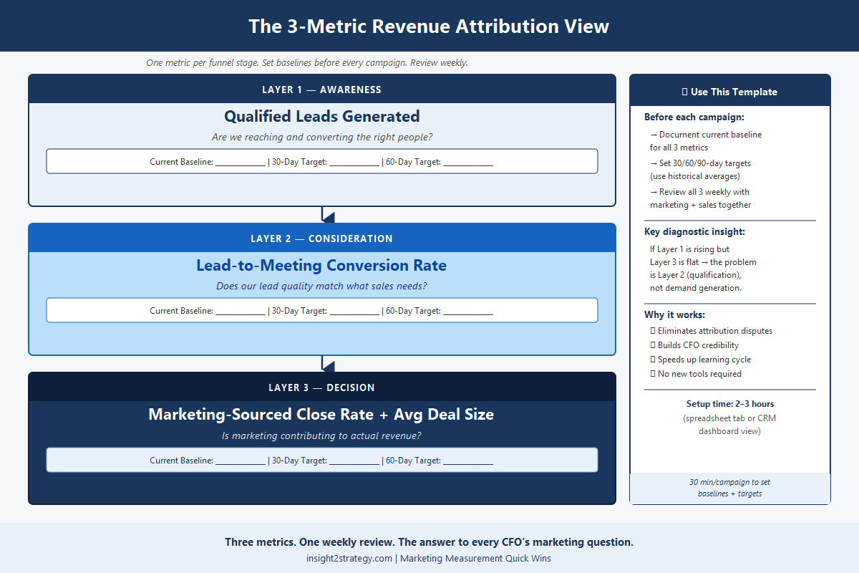Click the "Eliminates attribution disputes" text

pos(715,330)
